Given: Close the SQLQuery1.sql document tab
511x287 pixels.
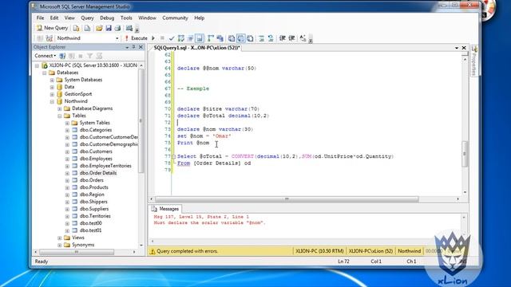Looking at the screenshot, I should pyautogui.click(x=464, y=48).
